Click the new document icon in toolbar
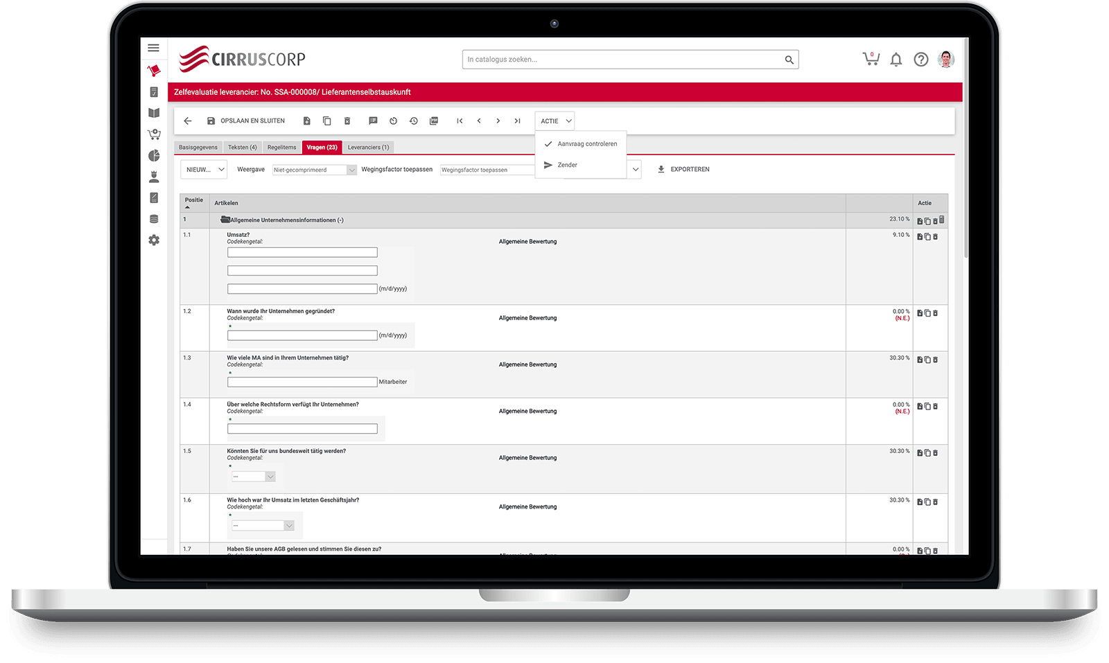This screenshot has height=663, width=1109. point(306,121)
